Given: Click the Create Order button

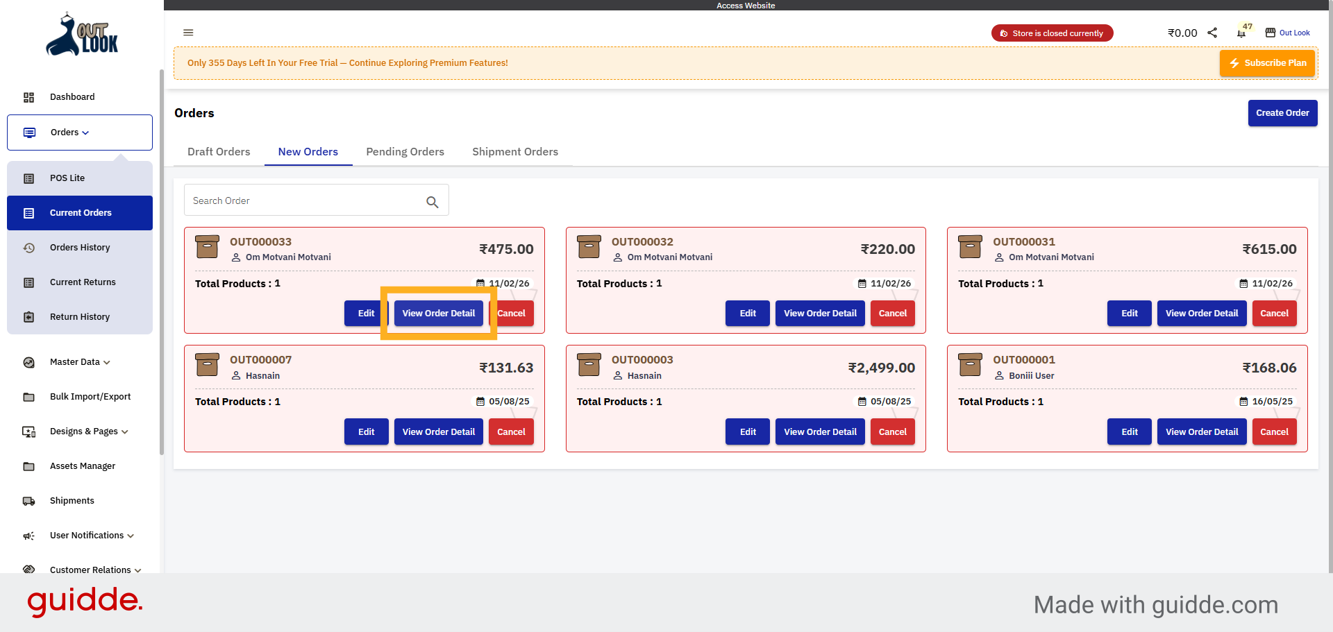Looking at the screenshot, I should tap(1282, 113).
